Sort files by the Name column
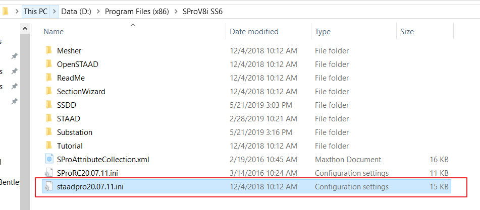The height and width of the screenshot is (210, 480). coord(54,32)
